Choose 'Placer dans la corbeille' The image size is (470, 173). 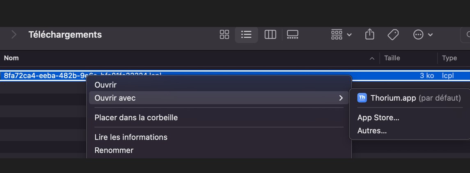pos(136,117)
